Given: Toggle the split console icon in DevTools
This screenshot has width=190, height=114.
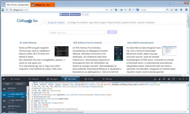Looking at the screenshot, I should pyautogui.click(x=155, y=79).
